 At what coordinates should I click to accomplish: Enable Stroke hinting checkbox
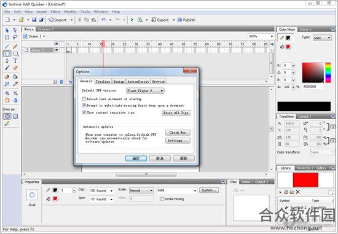[x=162, y=198]
